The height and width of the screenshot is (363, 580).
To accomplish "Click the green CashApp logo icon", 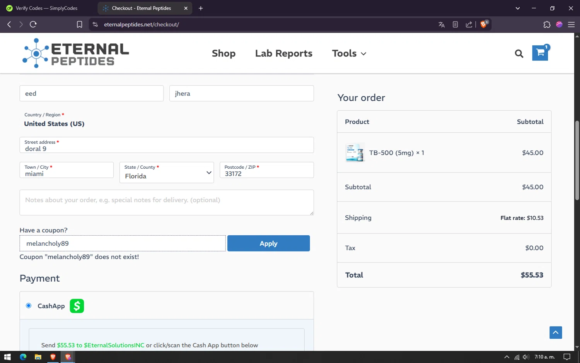I will point(77,306).
